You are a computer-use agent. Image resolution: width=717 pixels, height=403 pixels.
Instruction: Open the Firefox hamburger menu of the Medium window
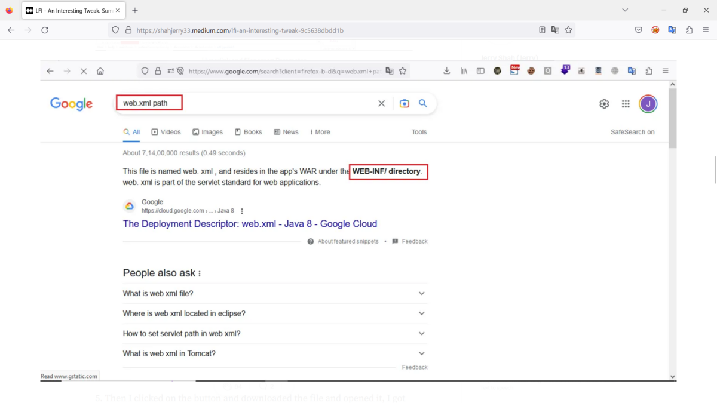tap(706, 30)
